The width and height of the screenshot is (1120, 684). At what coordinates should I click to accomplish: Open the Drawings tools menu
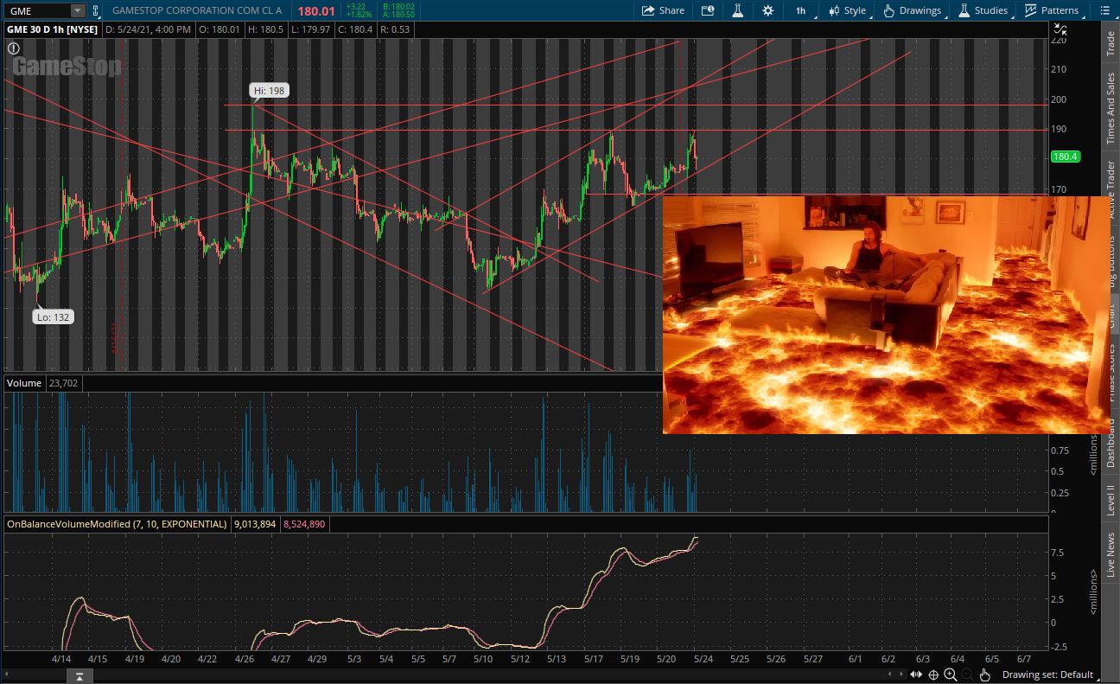click(x=912, y=10)
